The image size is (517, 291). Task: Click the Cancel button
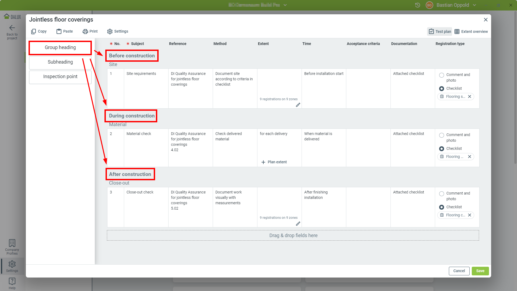(x=459, y=271)
